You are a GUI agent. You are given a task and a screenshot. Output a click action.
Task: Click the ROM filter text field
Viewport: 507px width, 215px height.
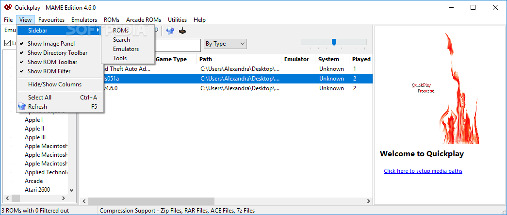[177, 45]
